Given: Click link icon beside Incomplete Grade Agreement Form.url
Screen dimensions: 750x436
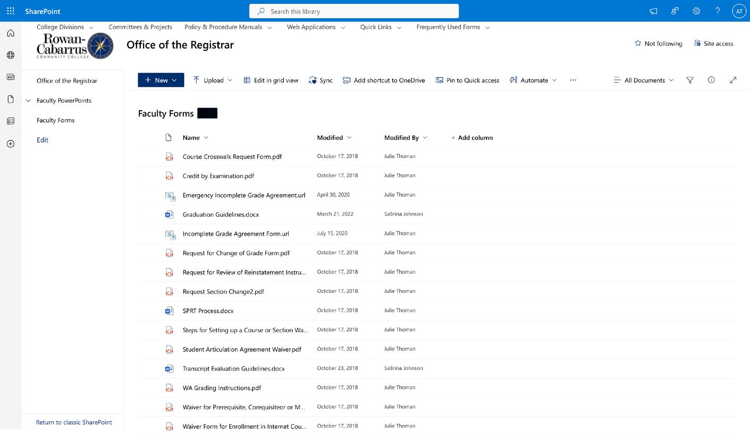Looking at the screenshot, I should [x=170, y=234].
